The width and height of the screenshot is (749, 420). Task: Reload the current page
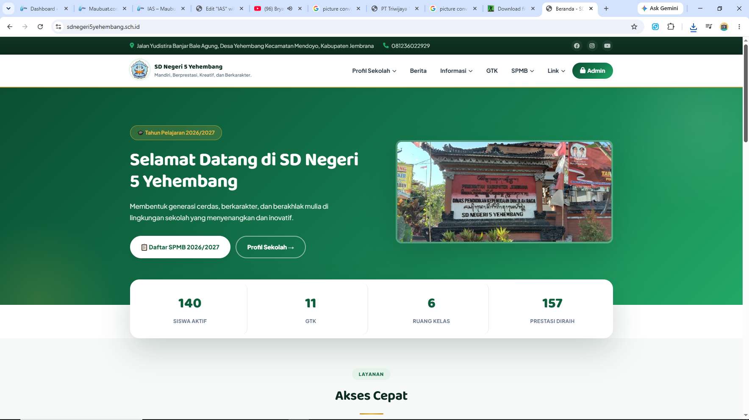click(40, 27)
